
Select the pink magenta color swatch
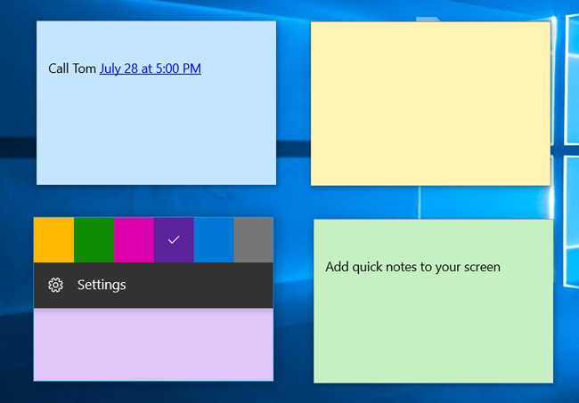point(134,240)
